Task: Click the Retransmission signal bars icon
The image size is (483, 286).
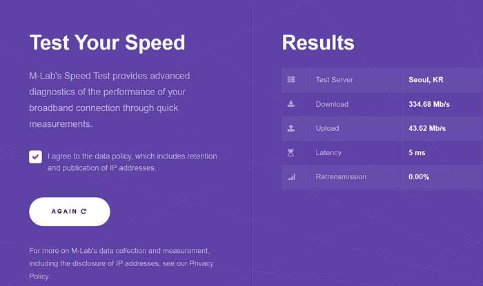Action: coord(291,177)
